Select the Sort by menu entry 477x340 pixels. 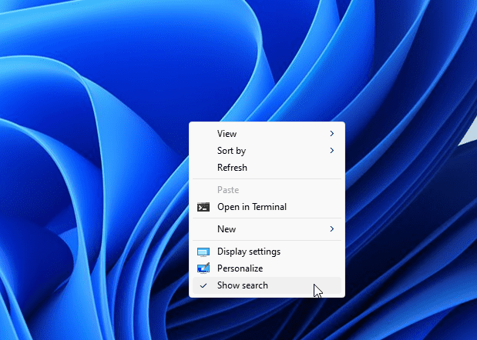pyautogui.click(x=231, y=151)
